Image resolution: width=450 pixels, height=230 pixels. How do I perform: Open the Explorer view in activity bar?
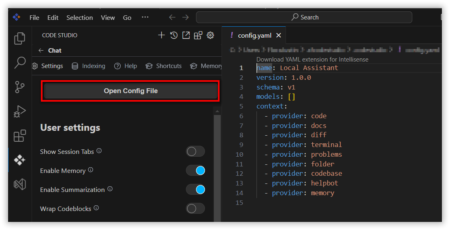click(19, 38)
